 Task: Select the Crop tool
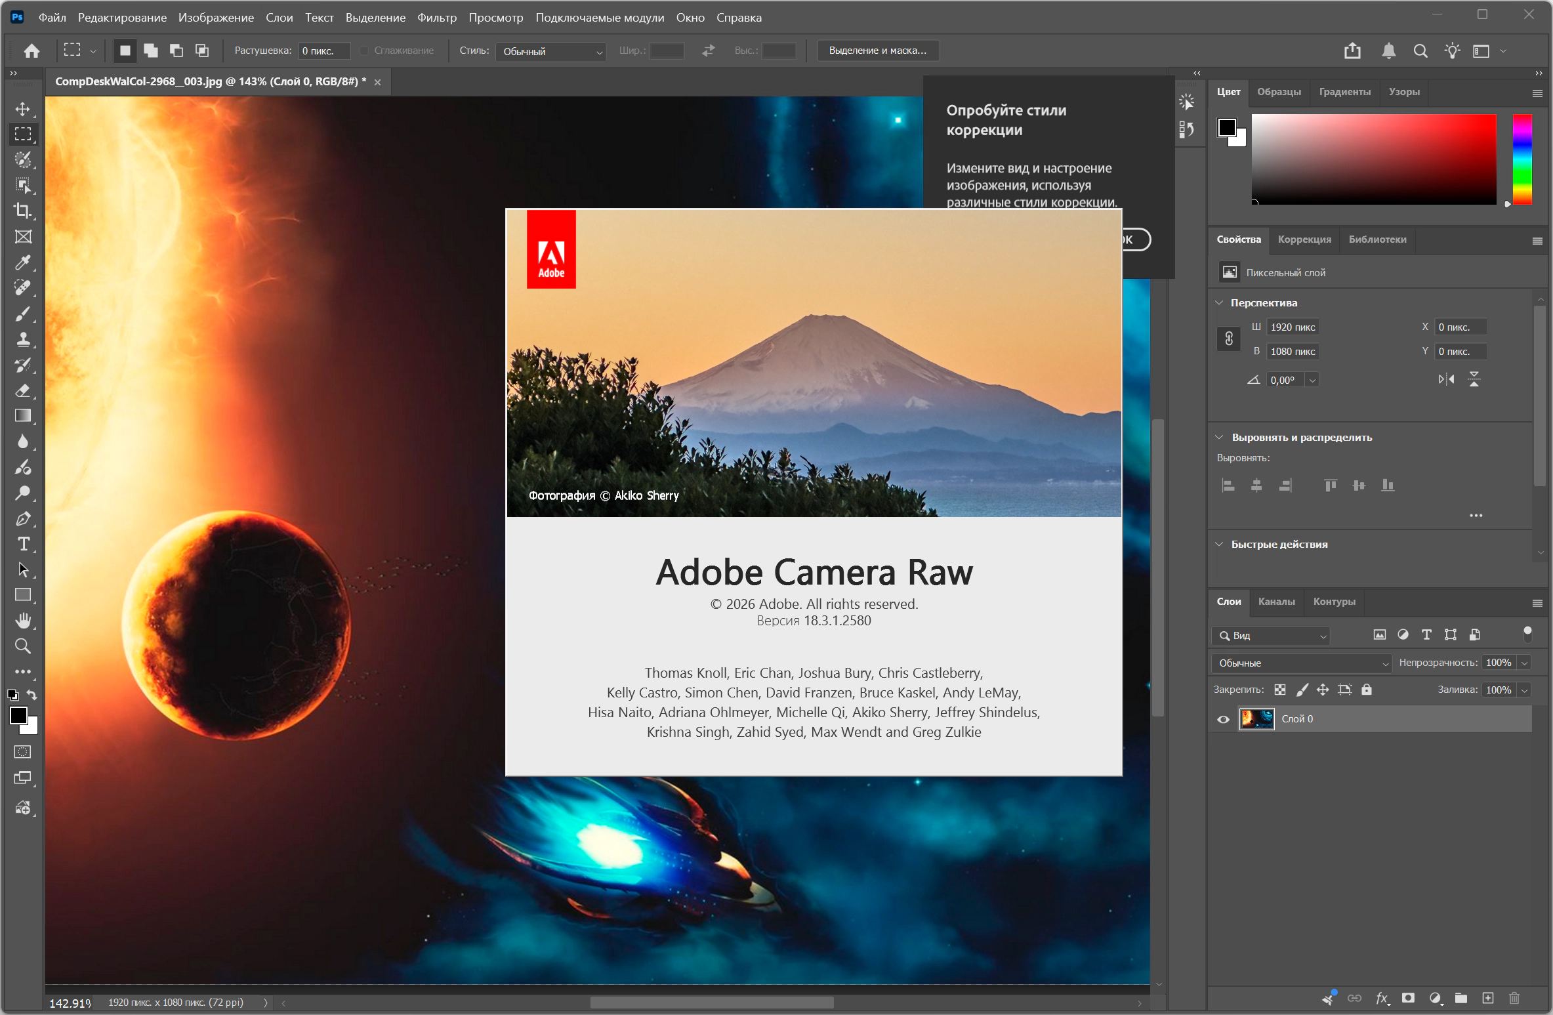point(23,211)
